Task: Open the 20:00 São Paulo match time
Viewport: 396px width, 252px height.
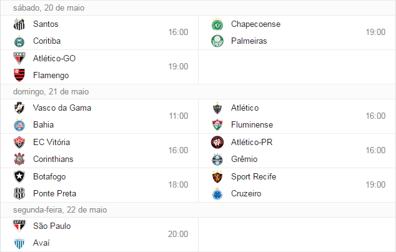Action: point(178,234)
